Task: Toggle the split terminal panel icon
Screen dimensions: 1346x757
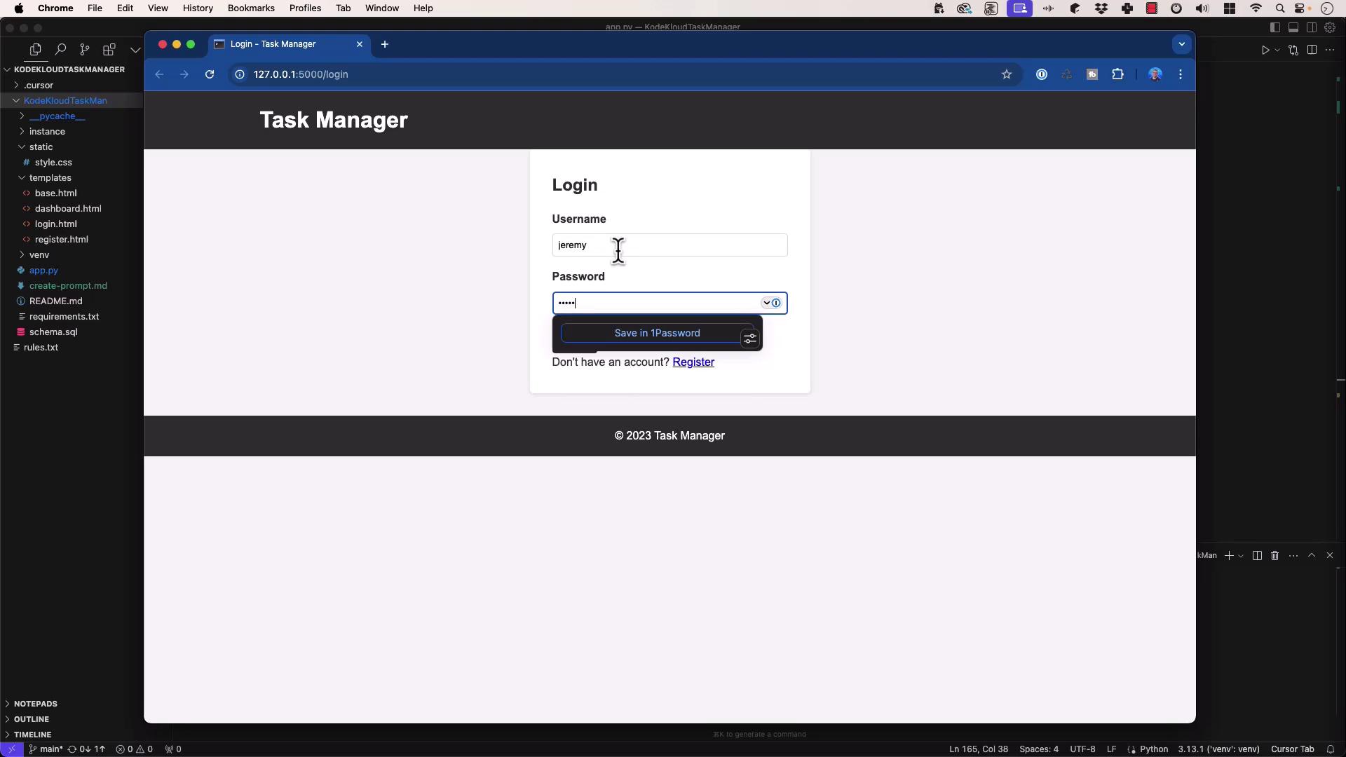Action: (x=1257, y=555)
